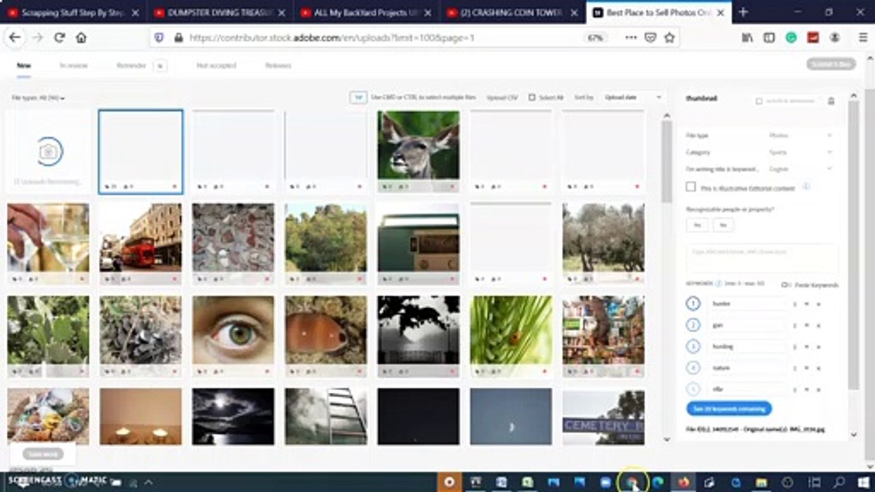
Task: Remove the 'hunter' keyword with its X
Action: click(818, 304)
